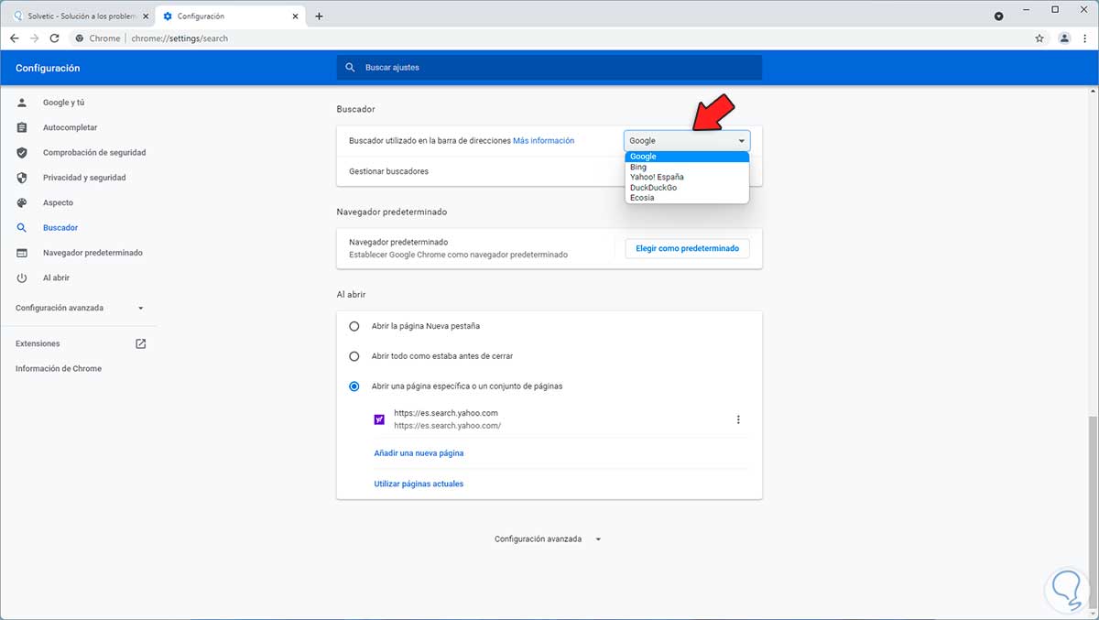Viewport: 1099px width, 620px height.
Task: Click the magnifier icon in Buscar ajustes
Action: [350, 68]
